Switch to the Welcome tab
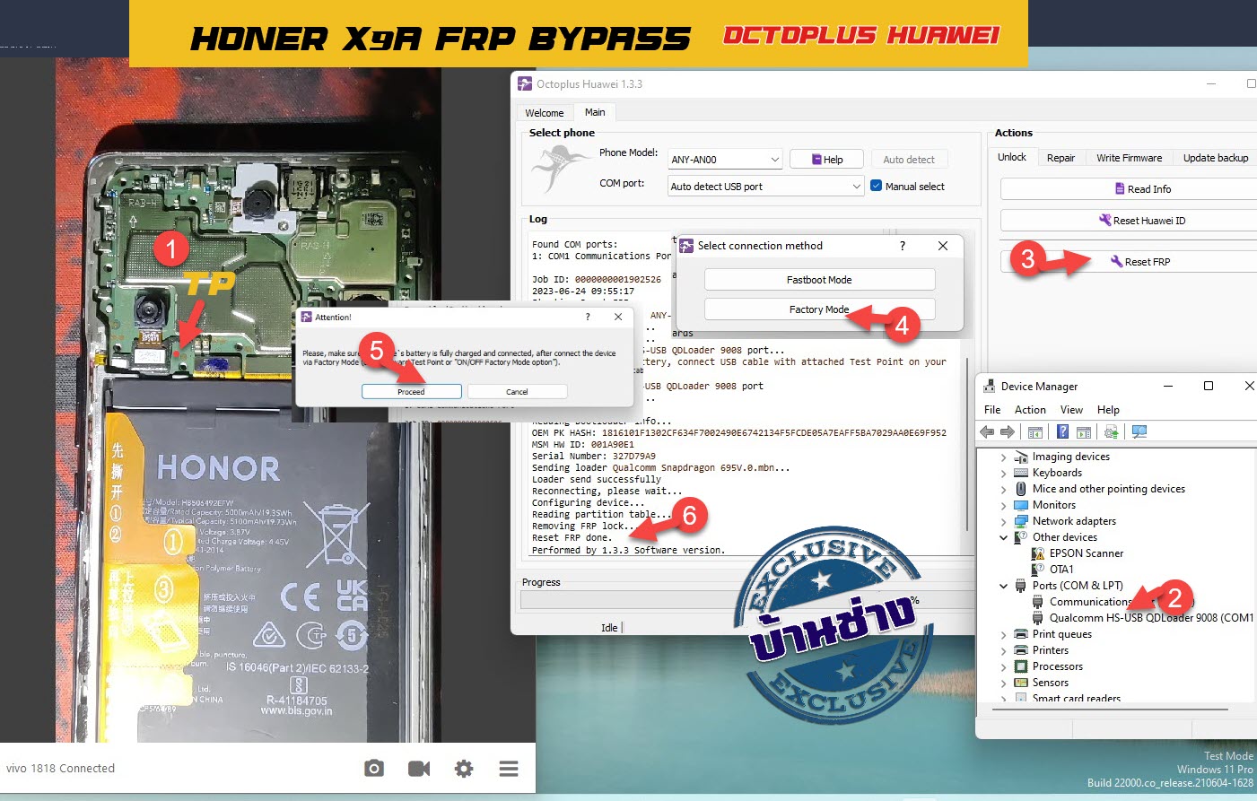Screen dimensions: 1257x801 pos(545,113)
